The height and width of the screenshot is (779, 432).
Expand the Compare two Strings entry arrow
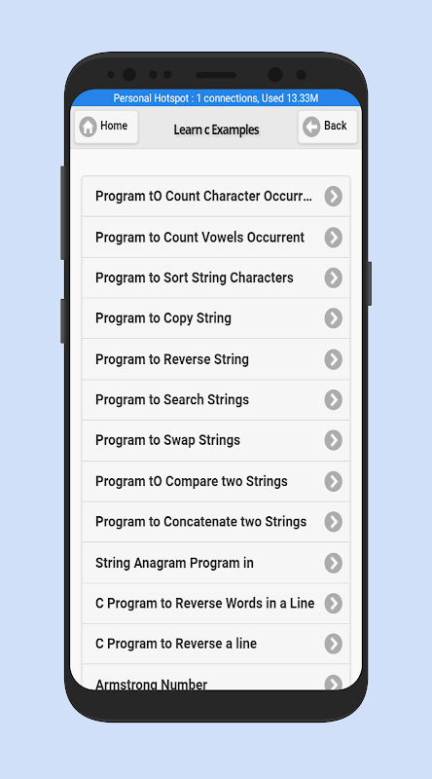tap(334, 481)
